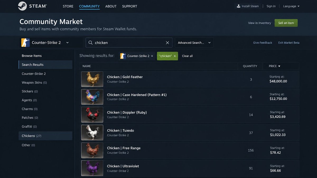Click Exit Market Beta link
317x178 pixels.
click(x=289, y=43)
